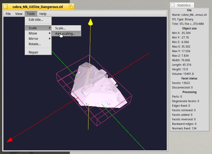Click the Degenerate facets: 0 entry
212x154 pixels.
tap(185, 101)
